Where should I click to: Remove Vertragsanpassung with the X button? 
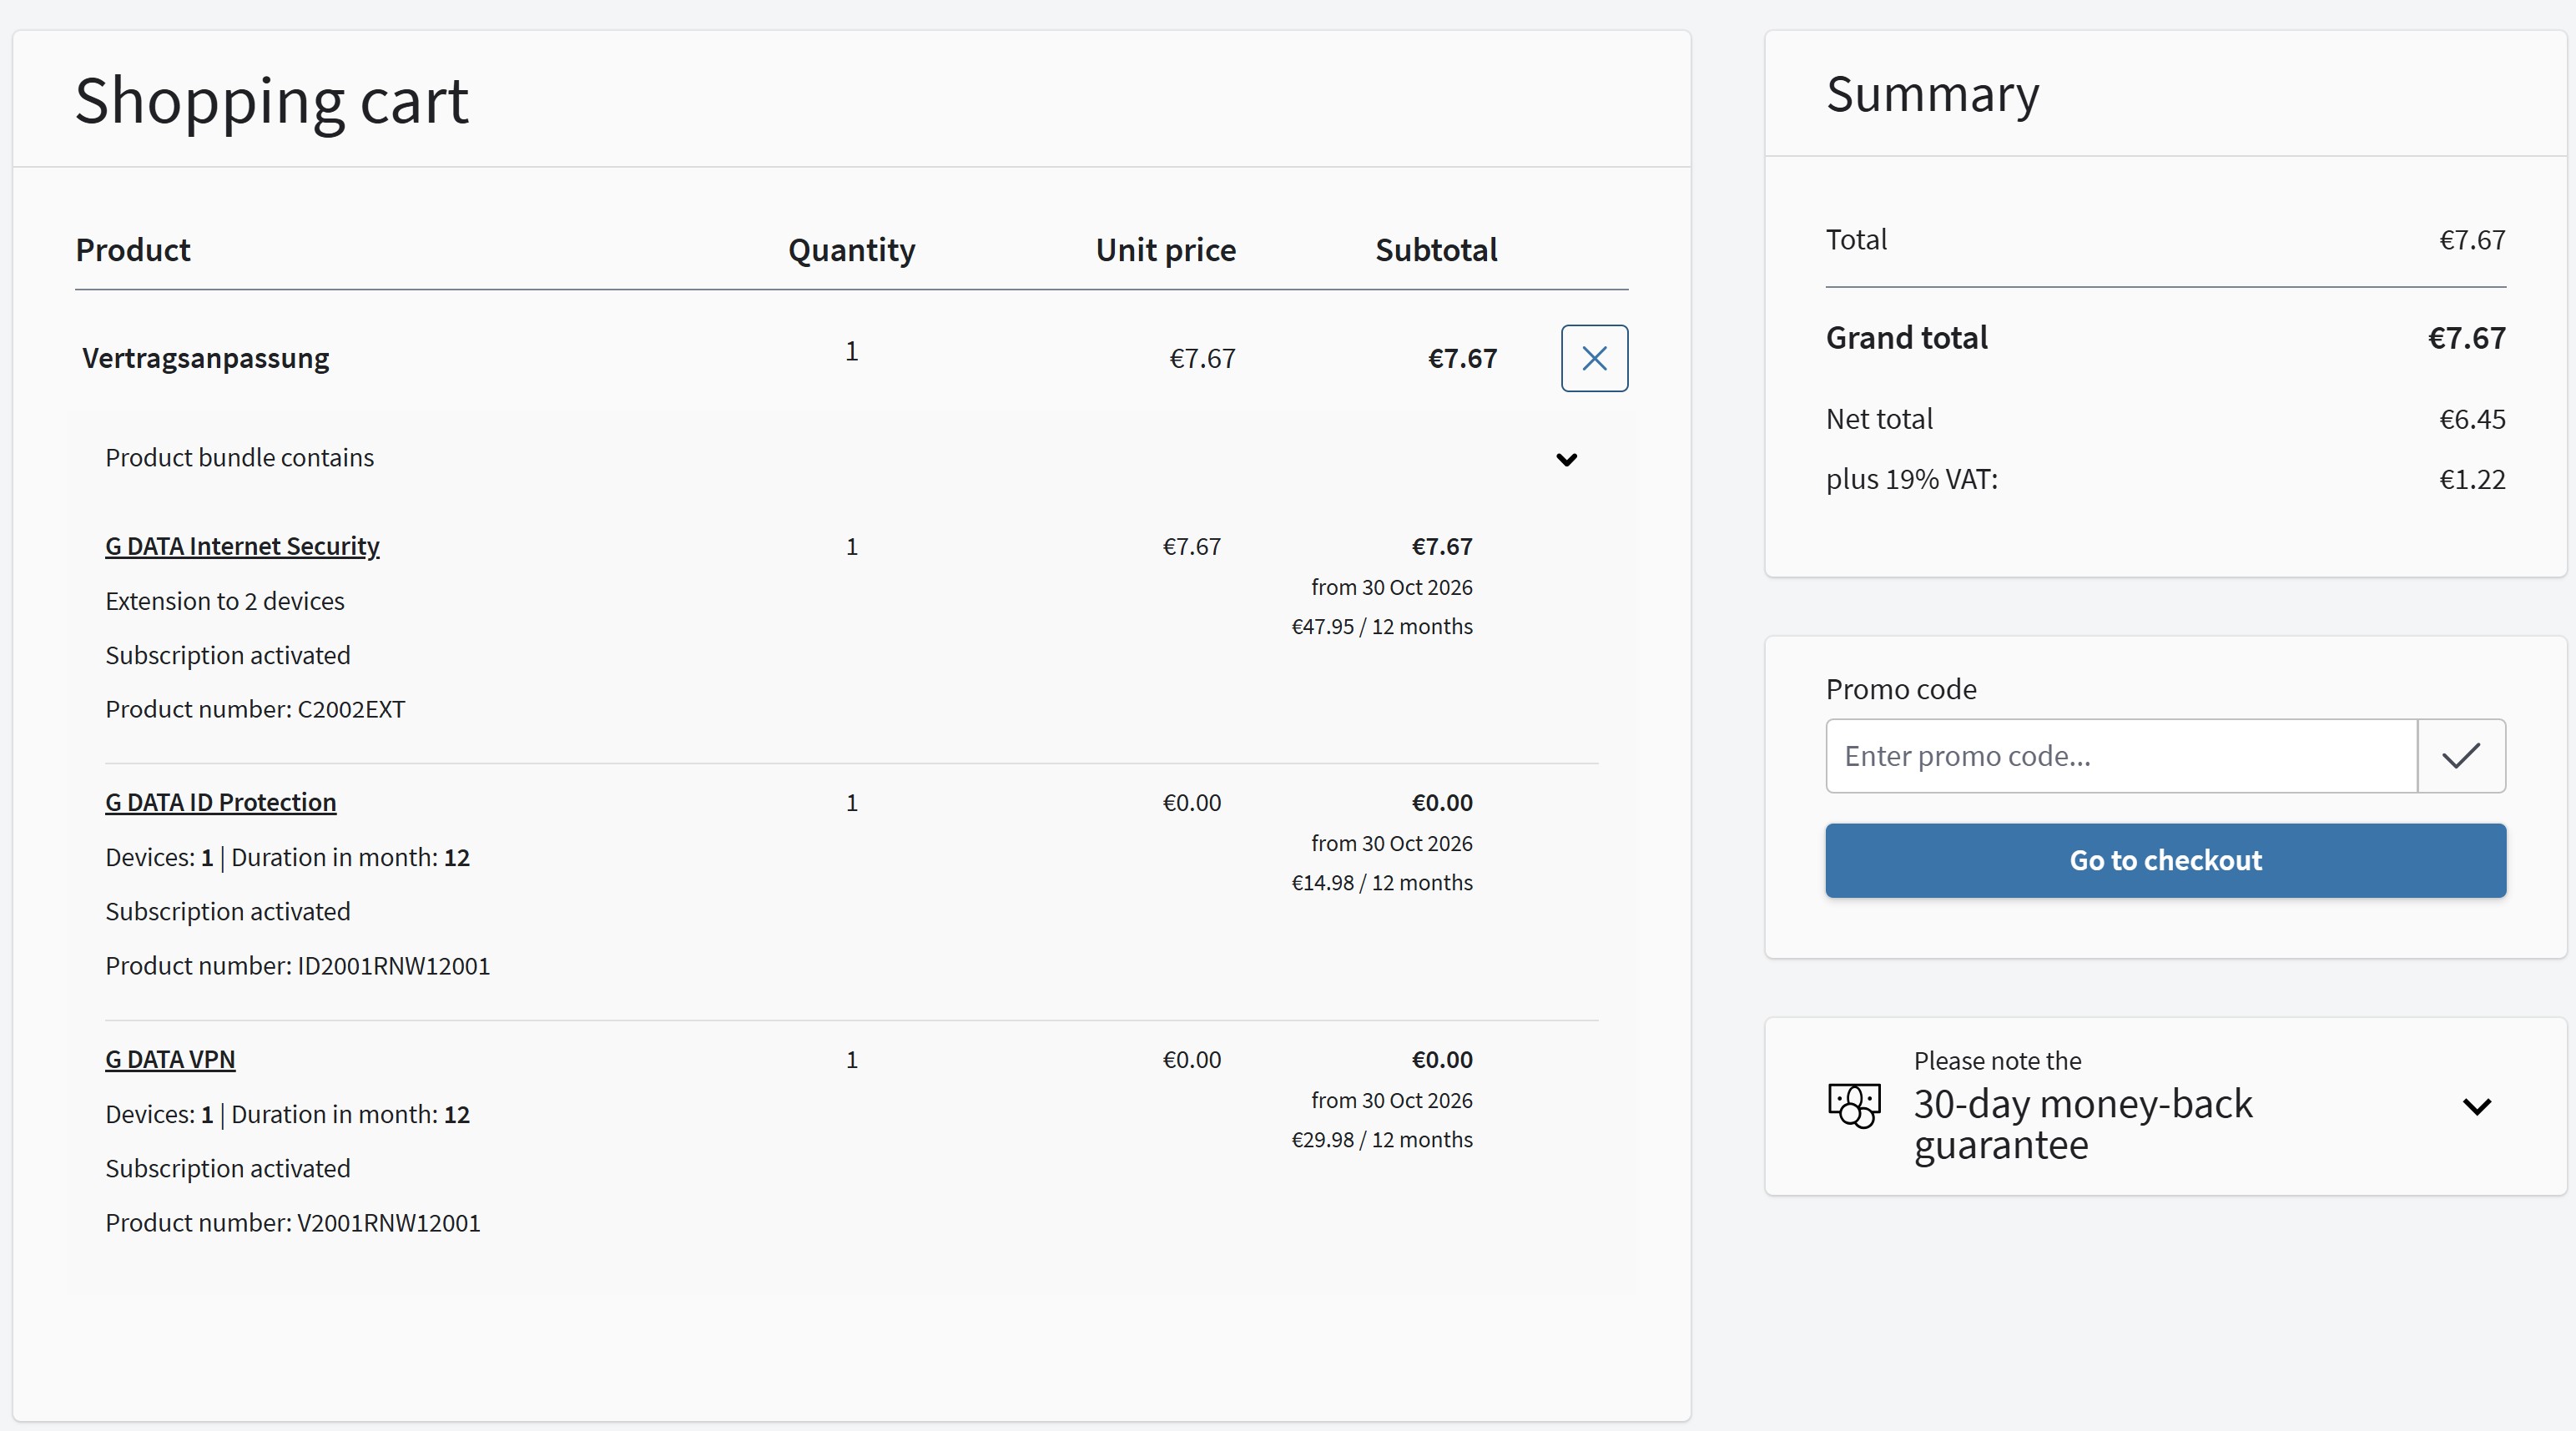pyautogui.click(x=1594, y=358)
